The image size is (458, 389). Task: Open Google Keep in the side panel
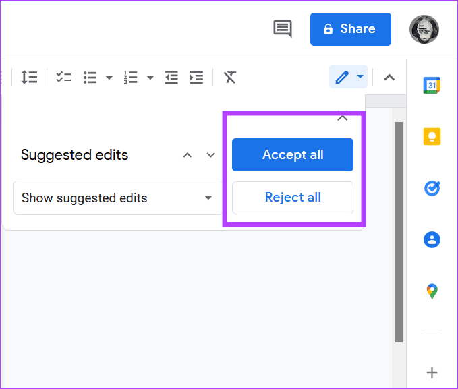pos(432,136)
